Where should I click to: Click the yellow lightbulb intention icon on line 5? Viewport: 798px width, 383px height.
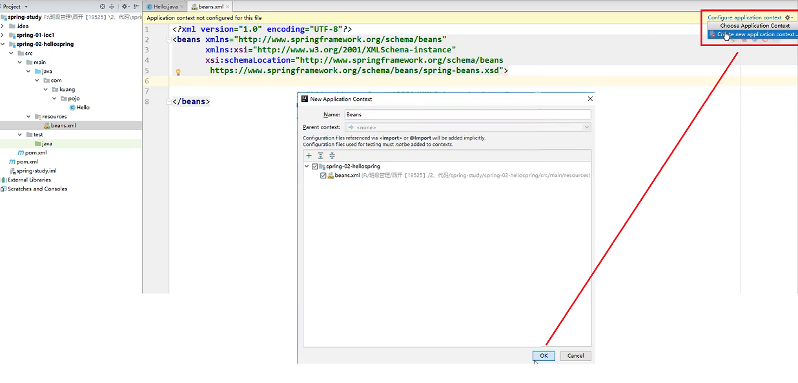click(x=178, y=72)
